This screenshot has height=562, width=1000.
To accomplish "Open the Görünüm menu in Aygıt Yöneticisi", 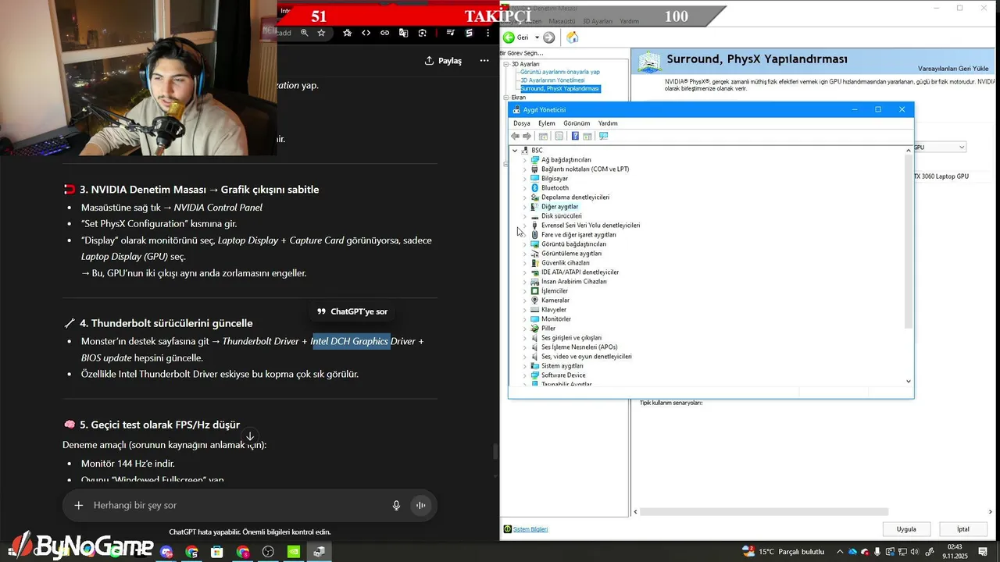I will click(x=577, y=123).
